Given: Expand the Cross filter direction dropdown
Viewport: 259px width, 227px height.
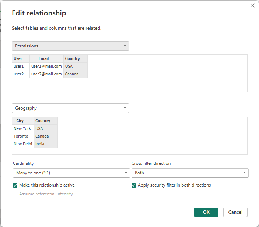Looking at the screenshot, I should pyautogui.click(x=190, y=173).
